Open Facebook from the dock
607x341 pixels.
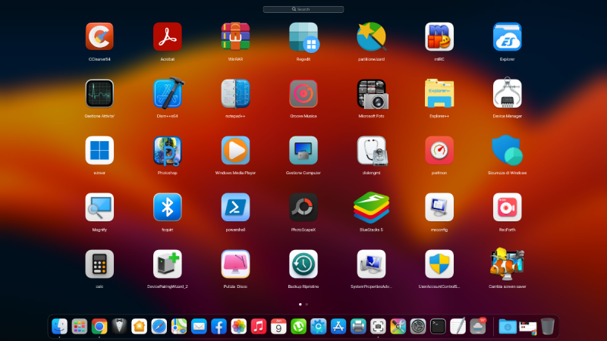click(219, 327)
